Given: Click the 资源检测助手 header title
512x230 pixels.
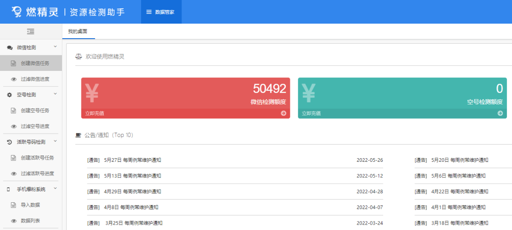Looking at the screenshot, I should point(97,12).
